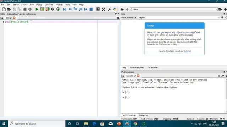Continue execution debug icon

[x=86, y=9]
